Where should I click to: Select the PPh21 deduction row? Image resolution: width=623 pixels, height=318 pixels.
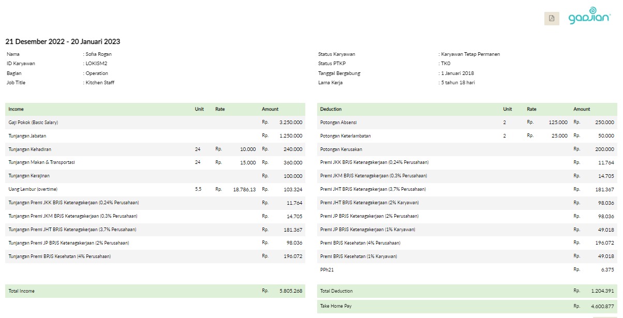click(467, 269)
